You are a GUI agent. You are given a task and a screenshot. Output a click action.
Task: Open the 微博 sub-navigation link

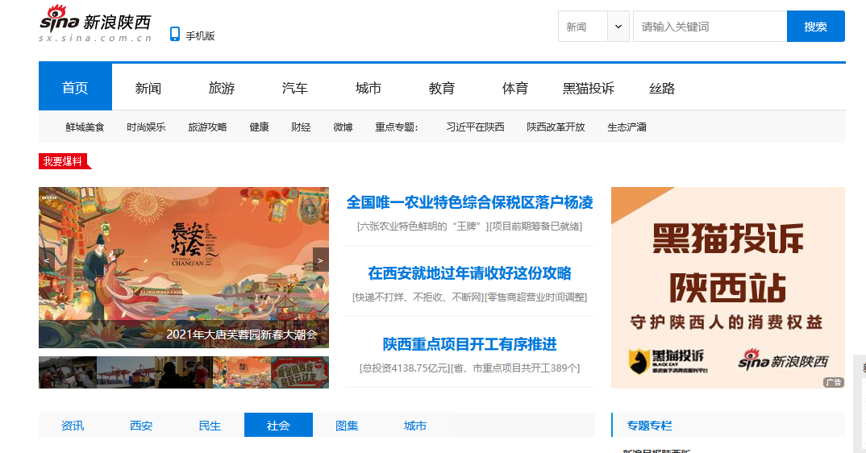tap(343, 127)
